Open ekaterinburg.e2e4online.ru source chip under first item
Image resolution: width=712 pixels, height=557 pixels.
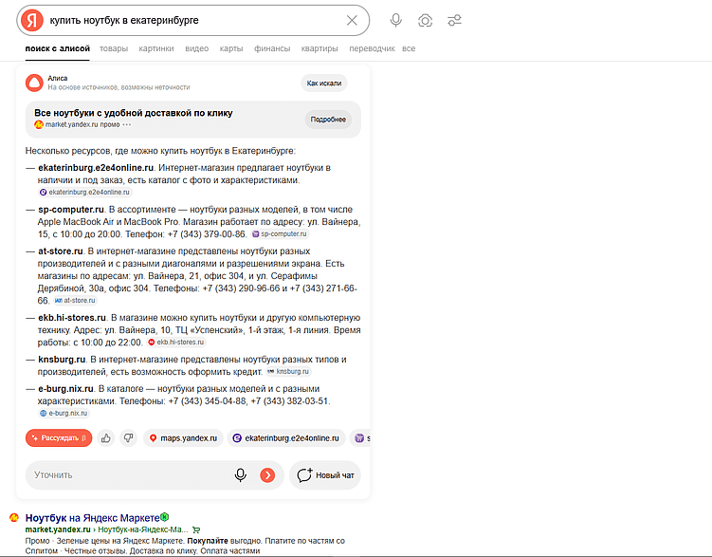(x=85, y=193)
